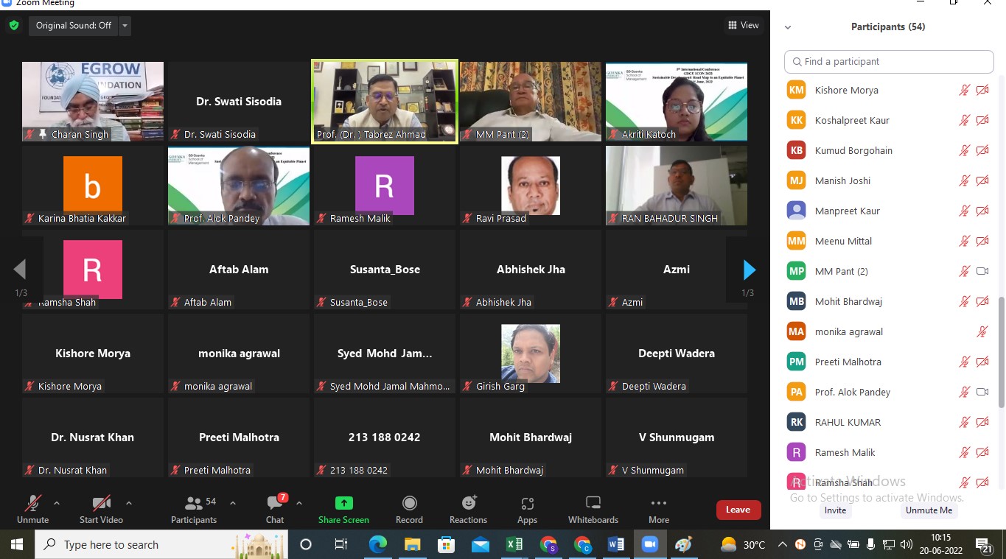The height and width of the screenshot is (559, 1006).
Task: Open the Apps icon in toolbar
Action: (527, 504)
